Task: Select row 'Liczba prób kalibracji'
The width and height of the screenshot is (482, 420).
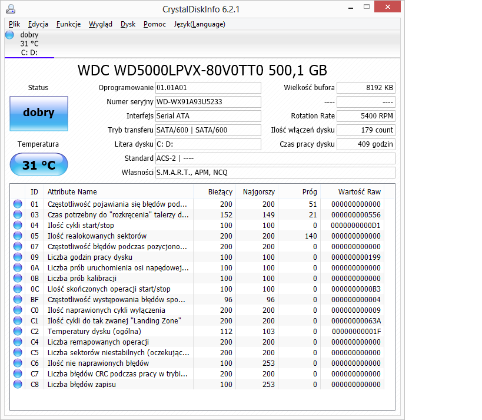Action: pyautogui.click(x=197, y=279)
